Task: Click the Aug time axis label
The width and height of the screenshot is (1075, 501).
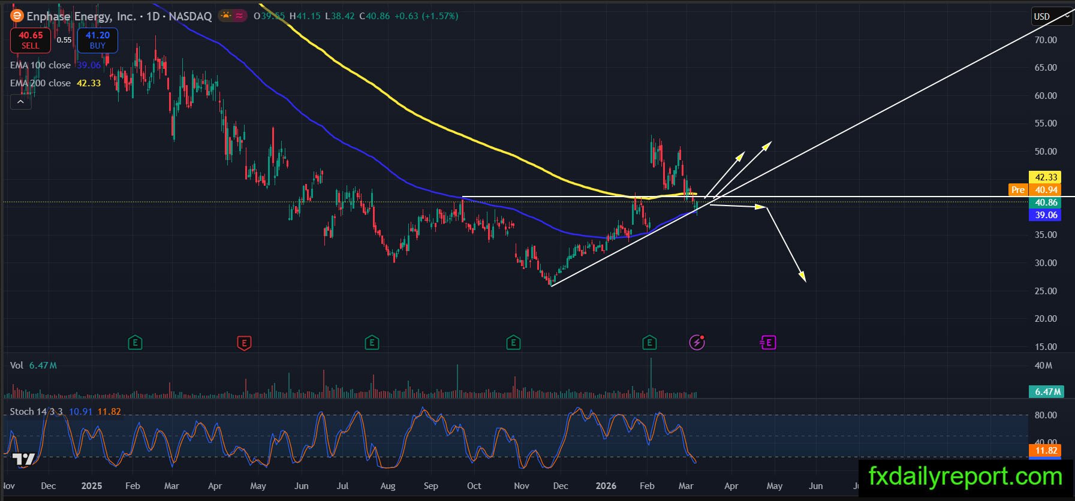Action: 388,486
